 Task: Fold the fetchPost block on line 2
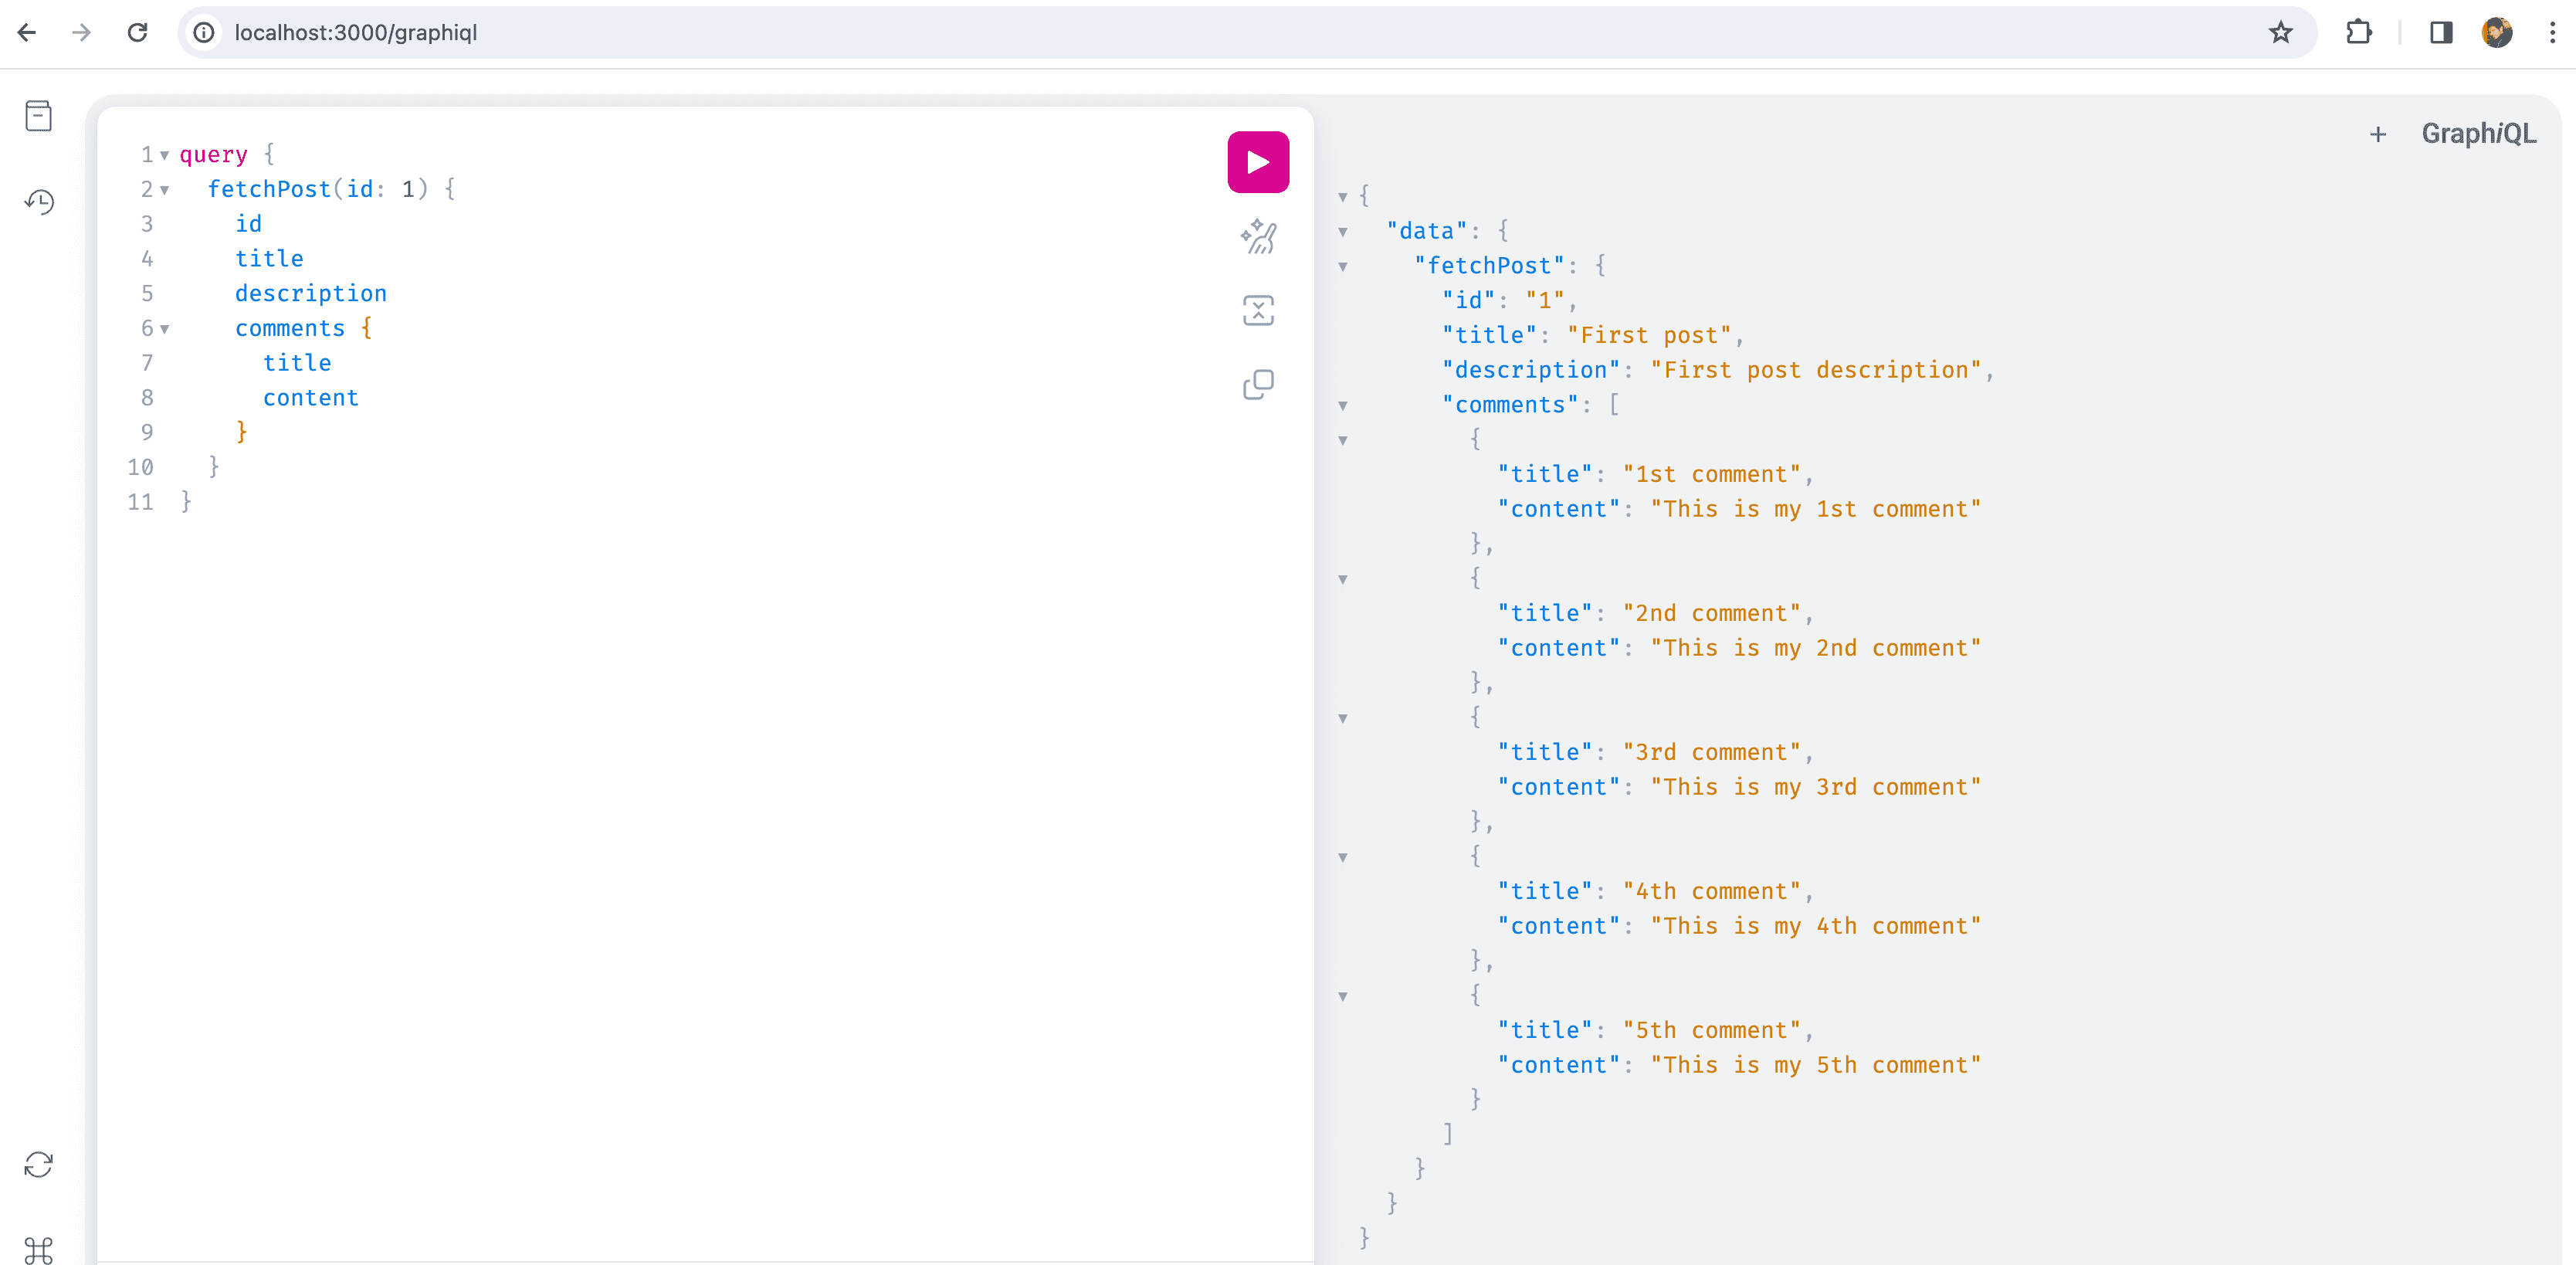click(165, 190)
